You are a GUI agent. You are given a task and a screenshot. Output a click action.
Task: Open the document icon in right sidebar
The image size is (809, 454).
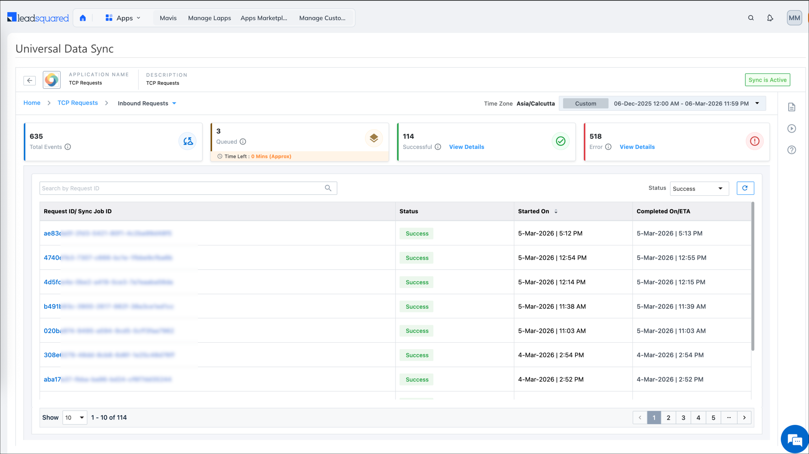coord(791,107)
